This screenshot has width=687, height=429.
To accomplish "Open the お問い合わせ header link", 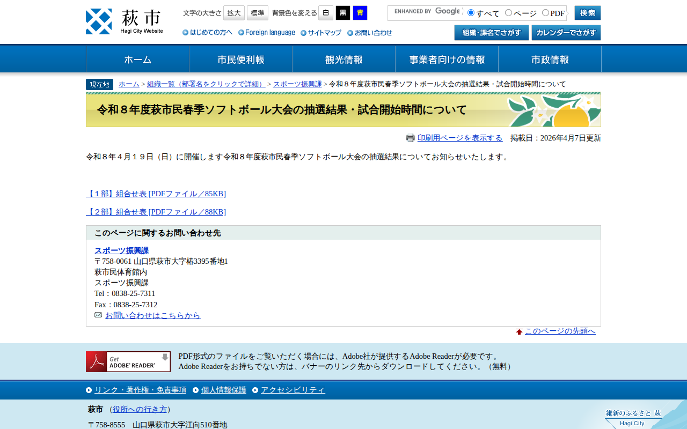I will (x=370, y=33).
